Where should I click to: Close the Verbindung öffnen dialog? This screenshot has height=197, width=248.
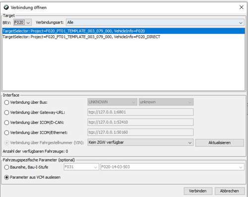tap(242, 7)
